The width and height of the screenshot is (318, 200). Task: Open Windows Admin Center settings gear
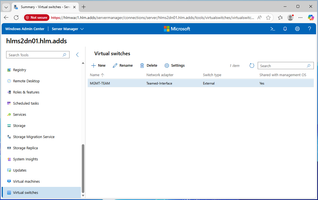297,29
